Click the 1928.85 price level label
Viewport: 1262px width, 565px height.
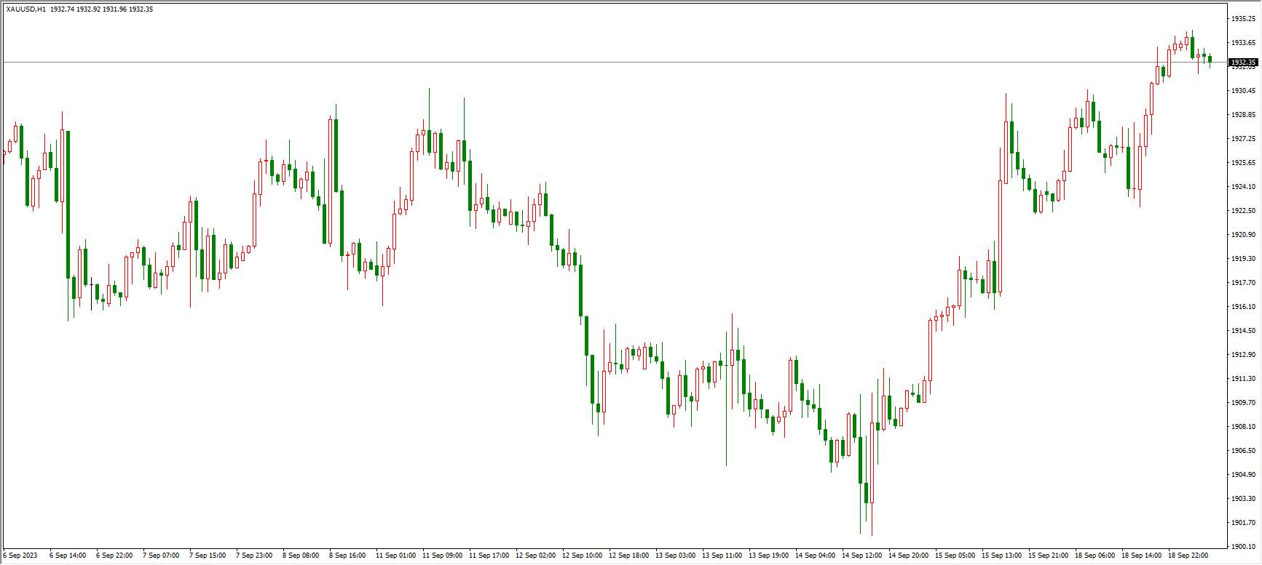1243,115
